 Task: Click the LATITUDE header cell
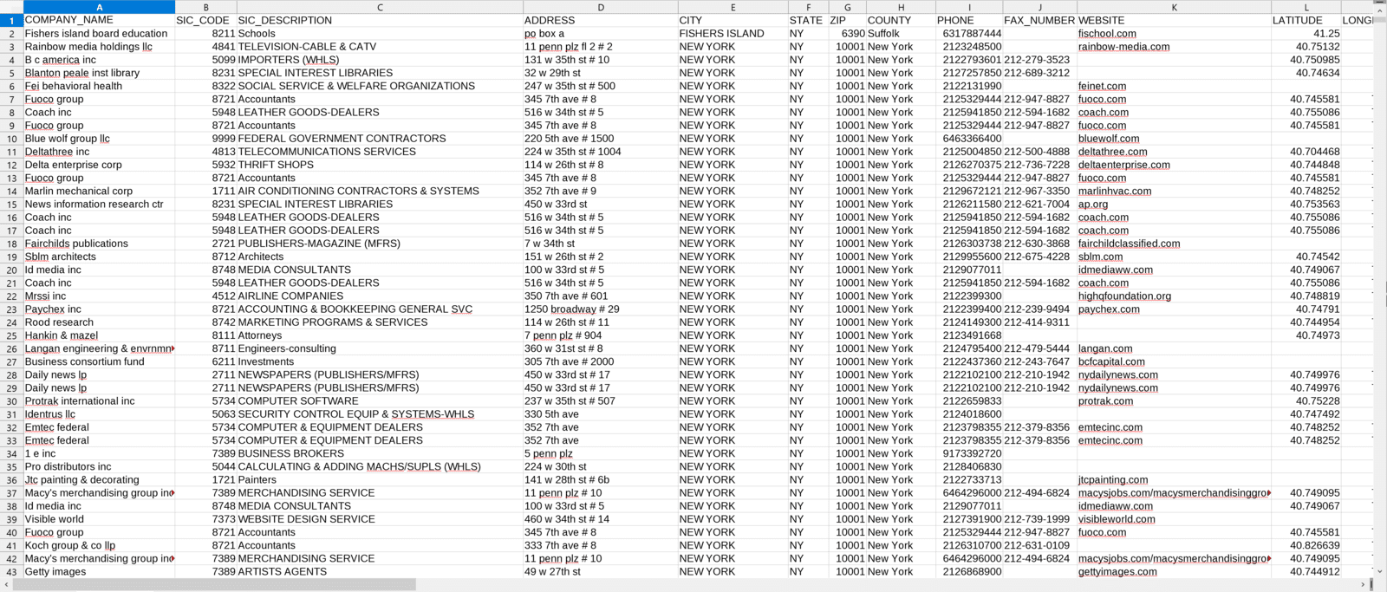click(x=1306, y=20)
